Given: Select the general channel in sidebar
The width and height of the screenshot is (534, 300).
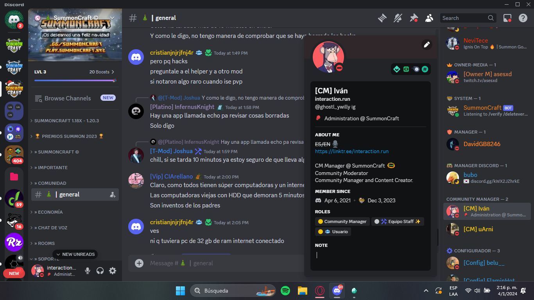Looking at the screenshot, I should coord(75,195).
